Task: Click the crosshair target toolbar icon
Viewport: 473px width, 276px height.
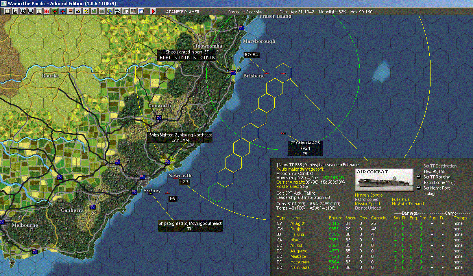Action: tap(117, 11)
